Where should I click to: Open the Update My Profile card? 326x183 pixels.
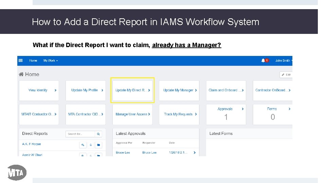[x=86, y=90]
